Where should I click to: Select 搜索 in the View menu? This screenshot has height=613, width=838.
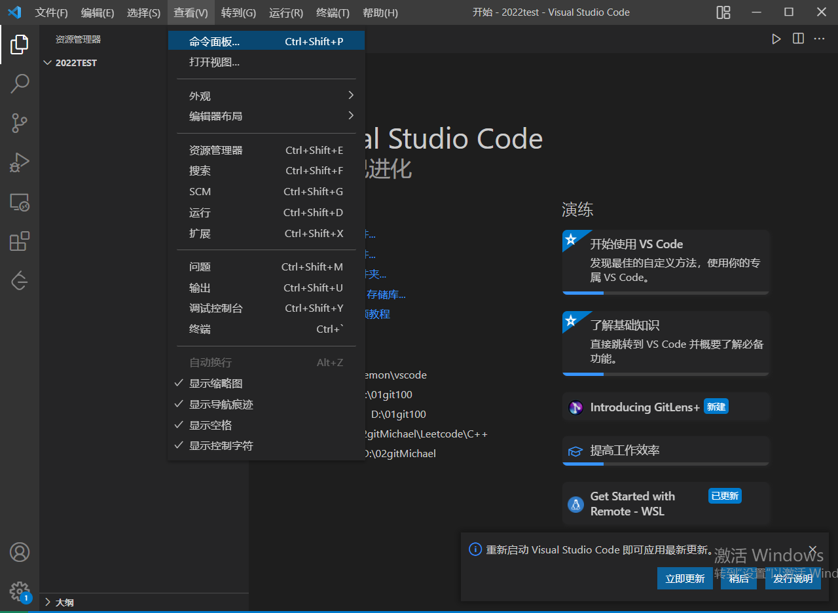click(x=266, y=171)
